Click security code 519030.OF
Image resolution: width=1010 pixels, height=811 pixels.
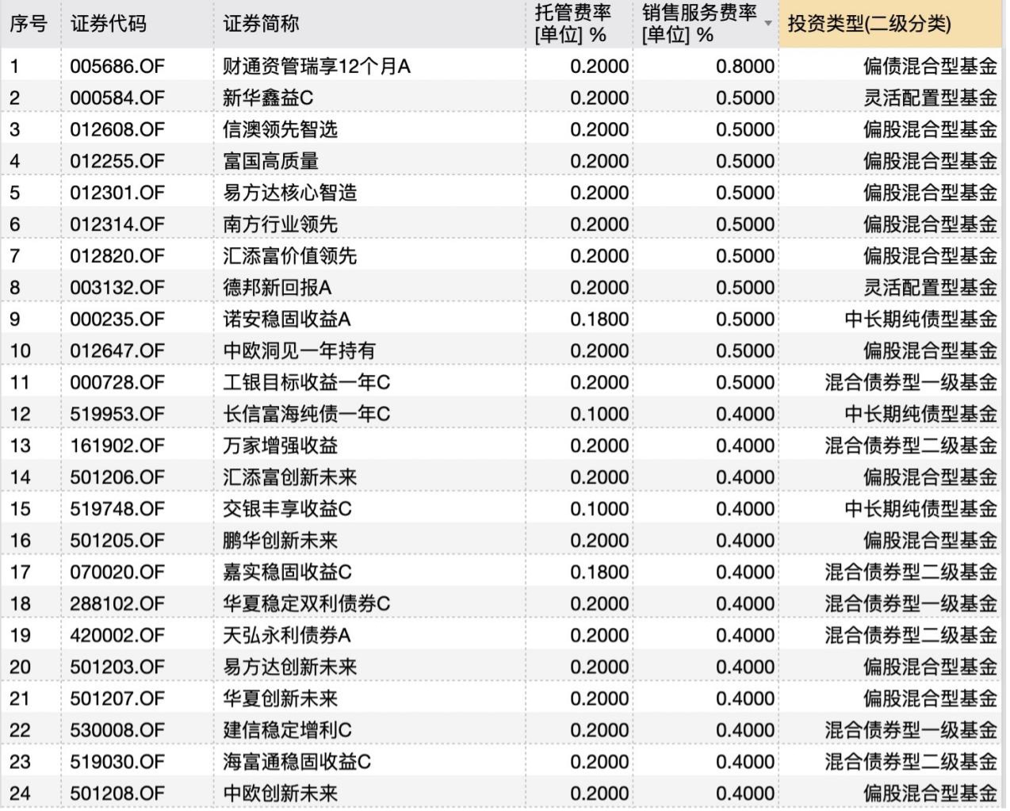coord(117,763)
